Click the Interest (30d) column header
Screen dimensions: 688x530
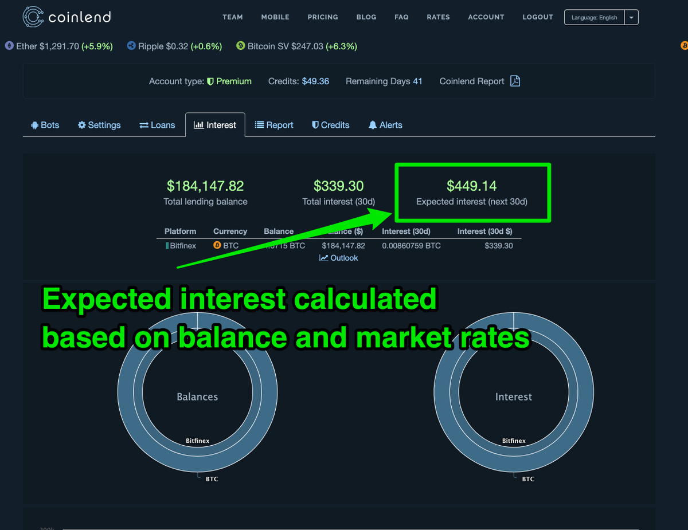[x=406, y=231]
